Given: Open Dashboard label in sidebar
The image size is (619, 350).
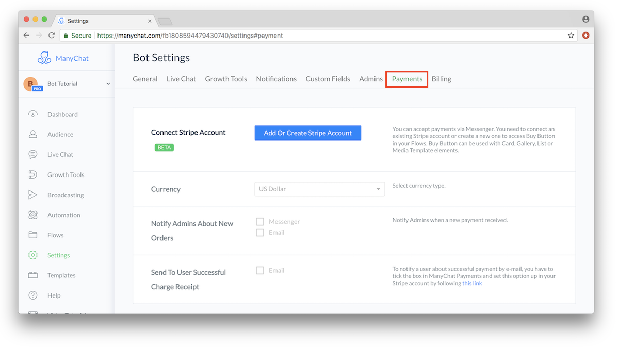Looking at the screenshot, I should tap(62, 114).
